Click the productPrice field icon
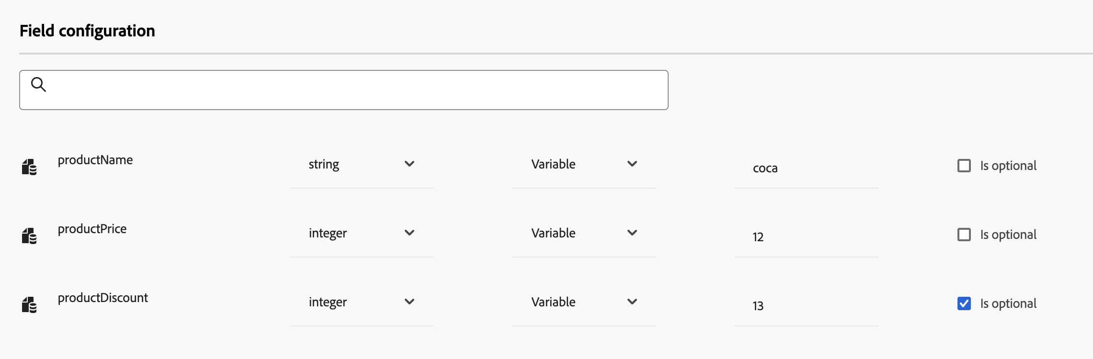 (29, 236)
